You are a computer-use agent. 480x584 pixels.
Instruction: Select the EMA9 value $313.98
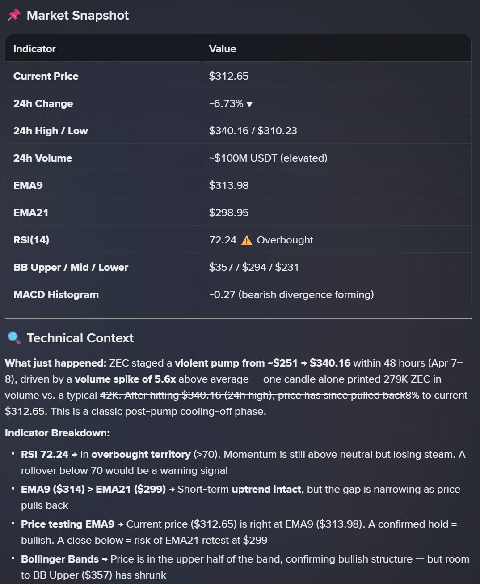click(x=229, y=185)
